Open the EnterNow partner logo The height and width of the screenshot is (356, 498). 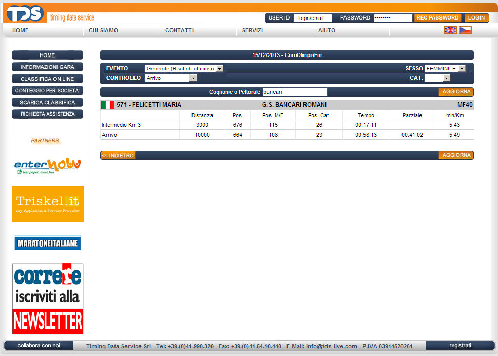coord(47,165)
